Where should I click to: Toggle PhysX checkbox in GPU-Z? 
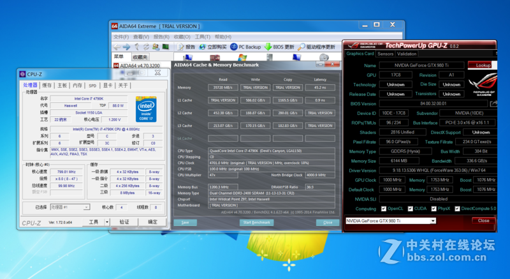point(433,209)
